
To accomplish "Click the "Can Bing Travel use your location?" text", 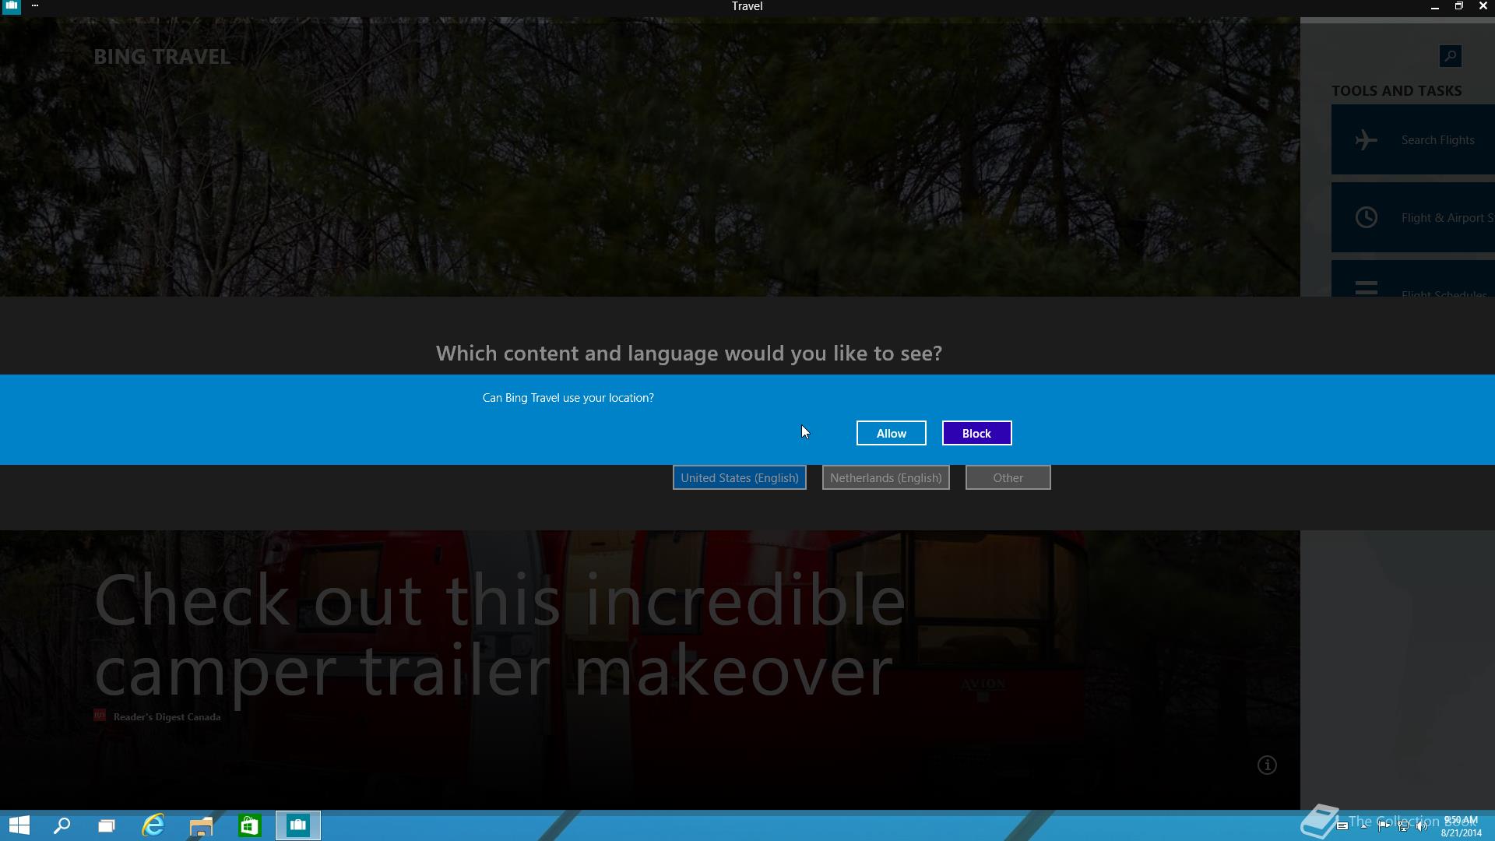I will [568, 398].
